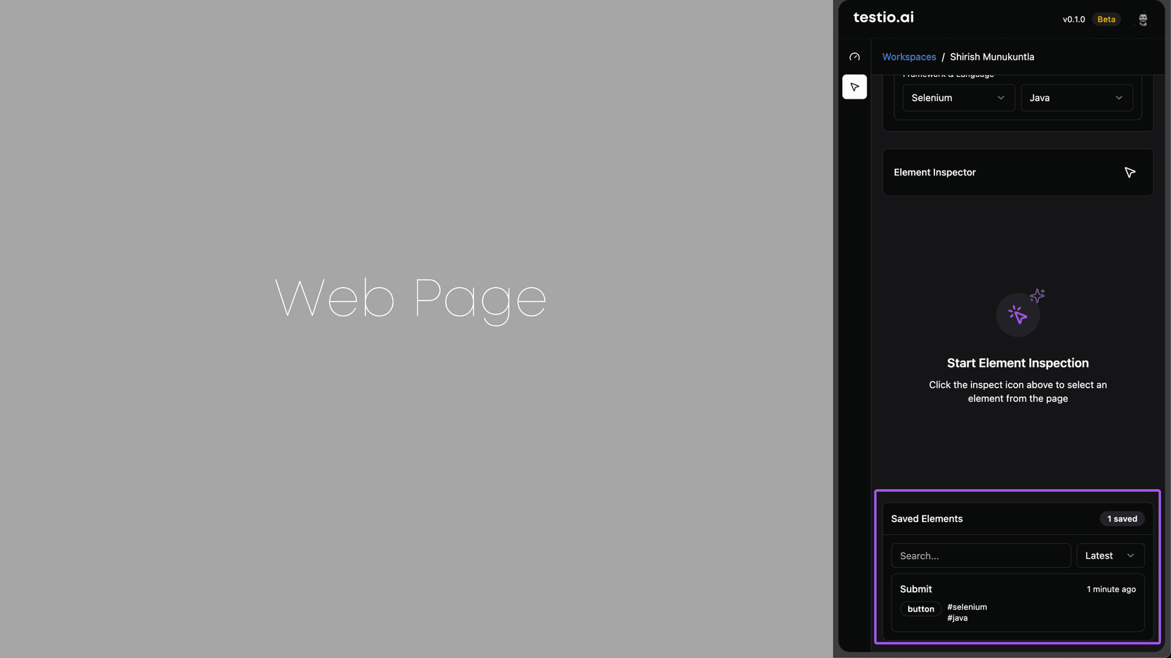Open the user avatar menu
The image size is (1171, 658).
point(1143,19)
